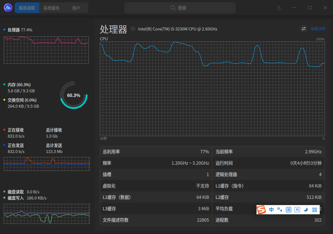
Task: Click the 进程数 row
Action: coord(268,220)
